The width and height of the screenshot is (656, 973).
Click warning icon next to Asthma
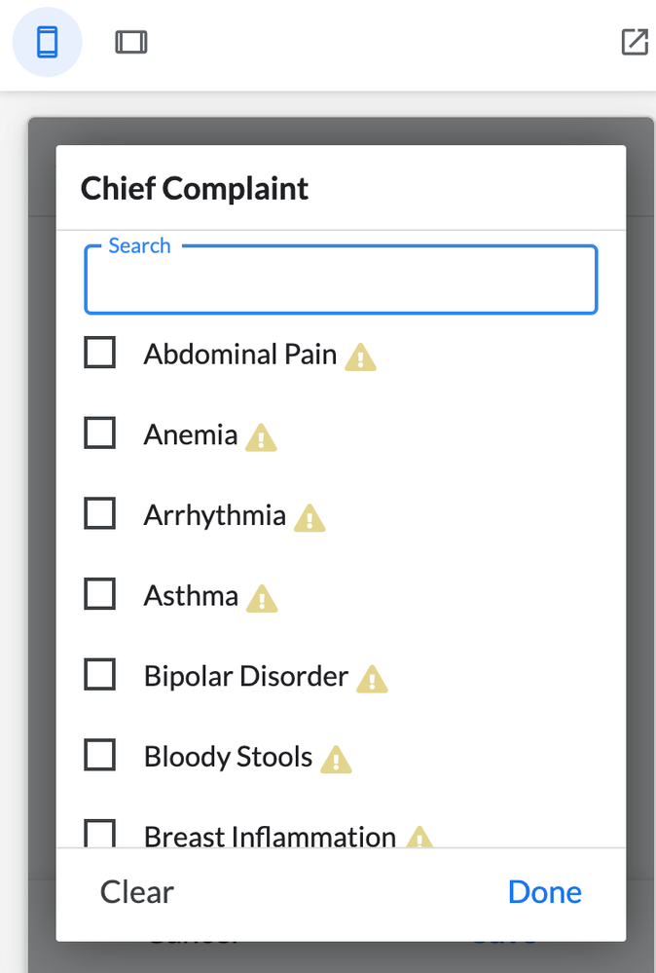coord(262,599)
